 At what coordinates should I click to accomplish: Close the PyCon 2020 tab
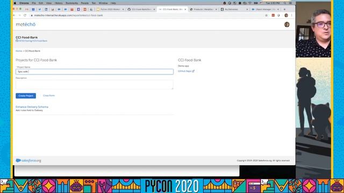[123, 10]
